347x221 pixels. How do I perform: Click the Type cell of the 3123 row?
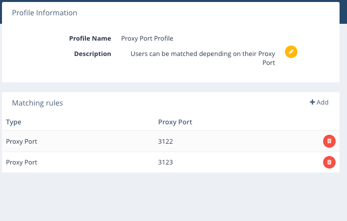(x=21, y=163)
